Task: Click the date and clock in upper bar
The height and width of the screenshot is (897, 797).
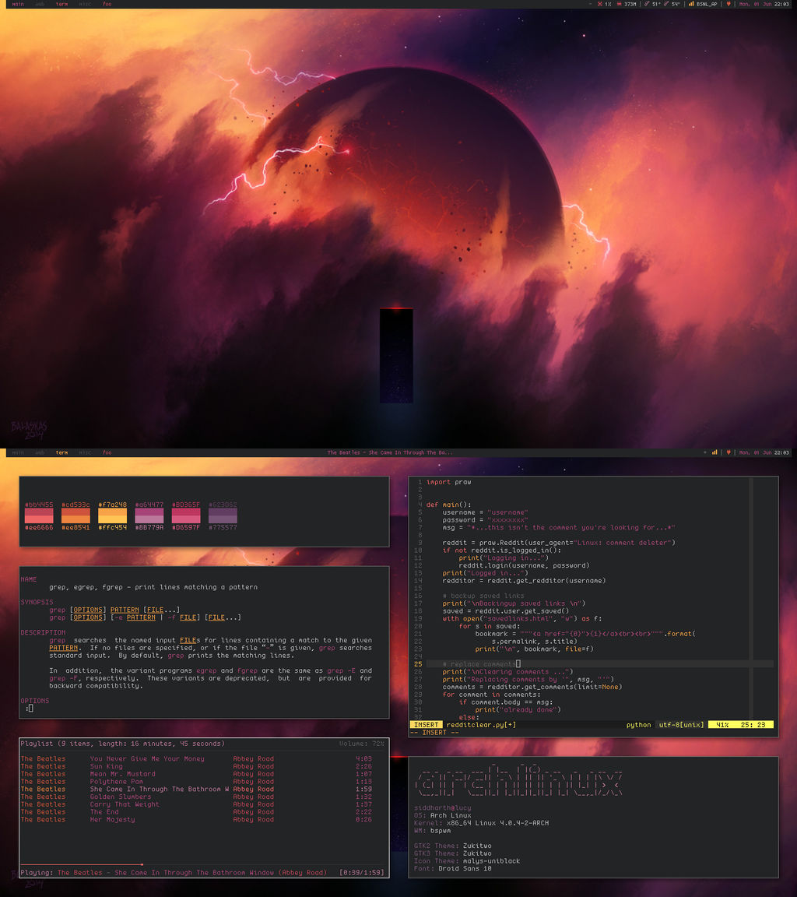Action: pos(764,4)
